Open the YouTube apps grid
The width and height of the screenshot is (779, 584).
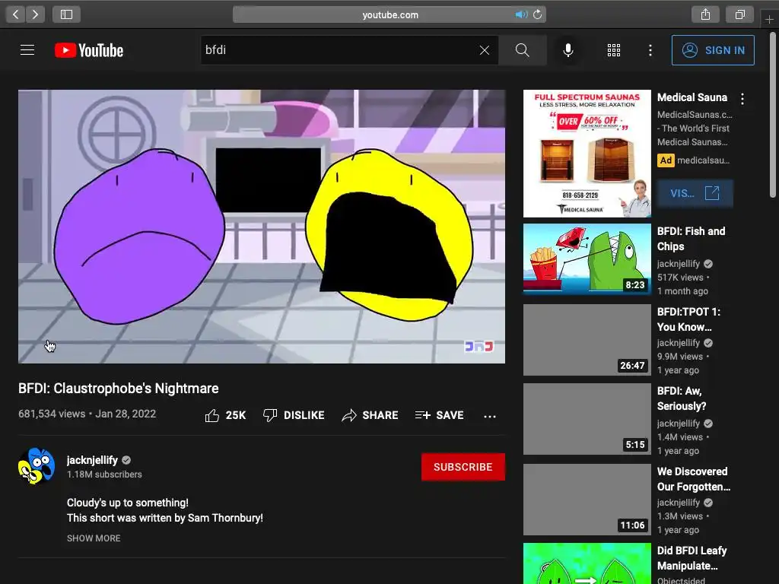614,50
